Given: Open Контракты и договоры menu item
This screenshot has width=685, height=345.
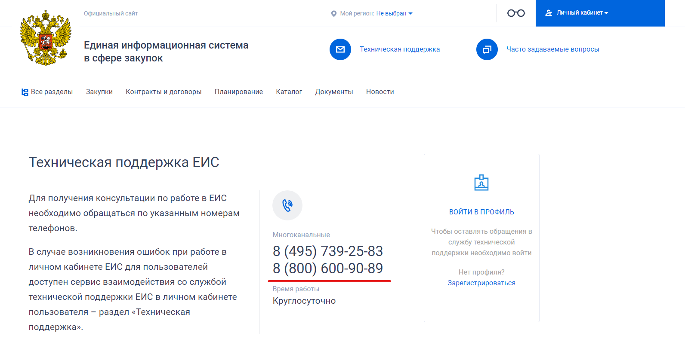Looking at the screenshot, I should point(164,92).
